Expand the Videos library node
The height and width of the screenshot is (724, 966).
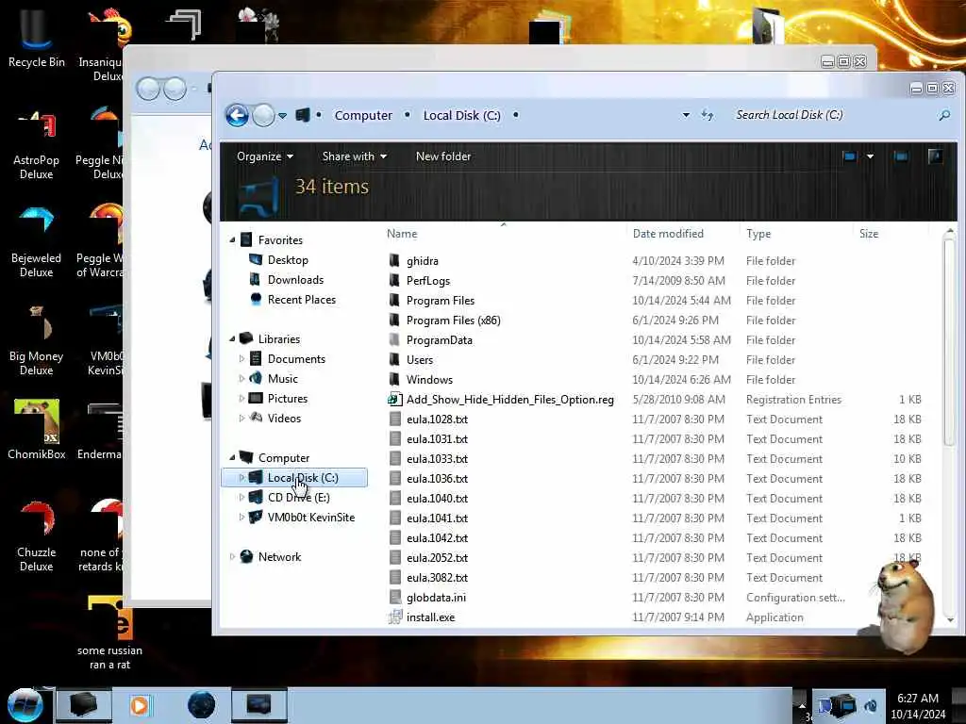click(x=241, y=418)
